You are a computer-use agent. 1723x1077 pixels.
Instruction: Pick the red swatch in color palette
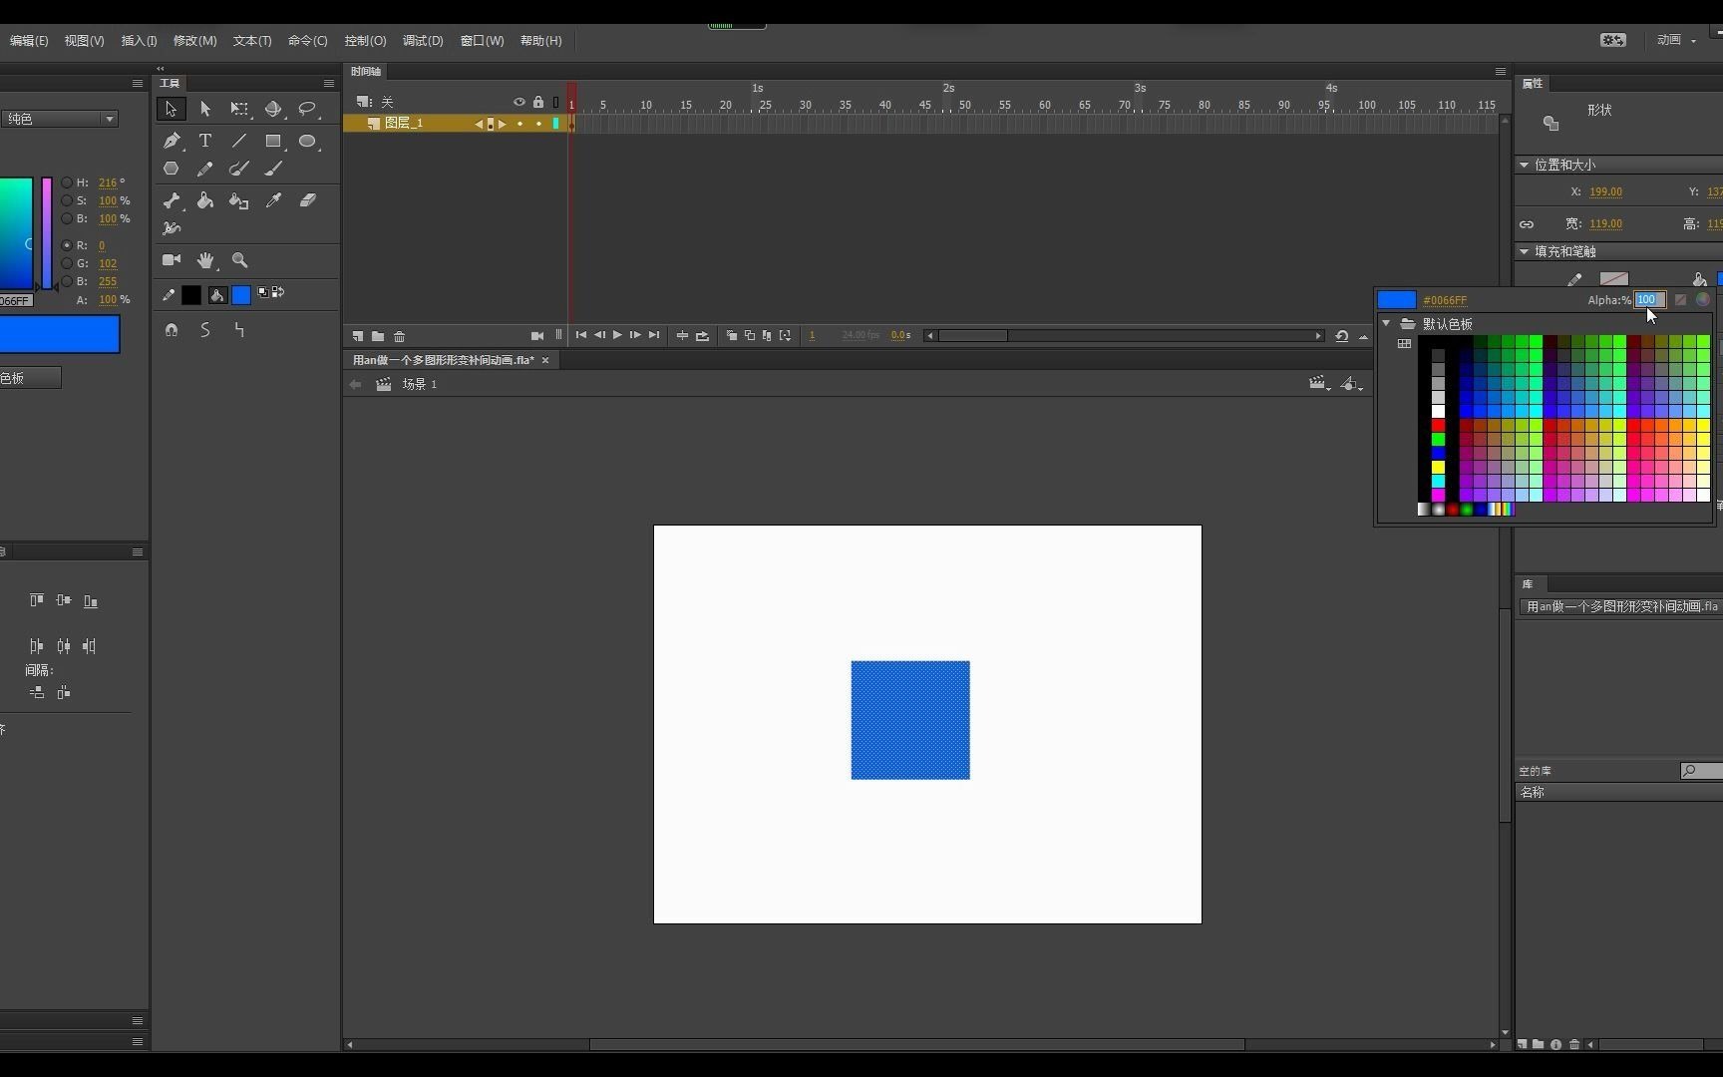(1438, 425)
